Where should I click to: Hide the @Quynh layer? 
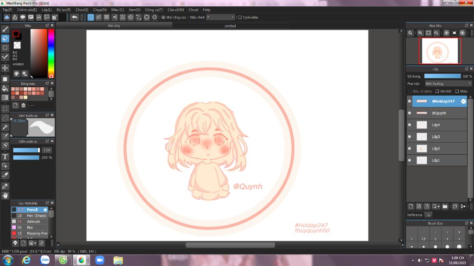click(409, 113)
